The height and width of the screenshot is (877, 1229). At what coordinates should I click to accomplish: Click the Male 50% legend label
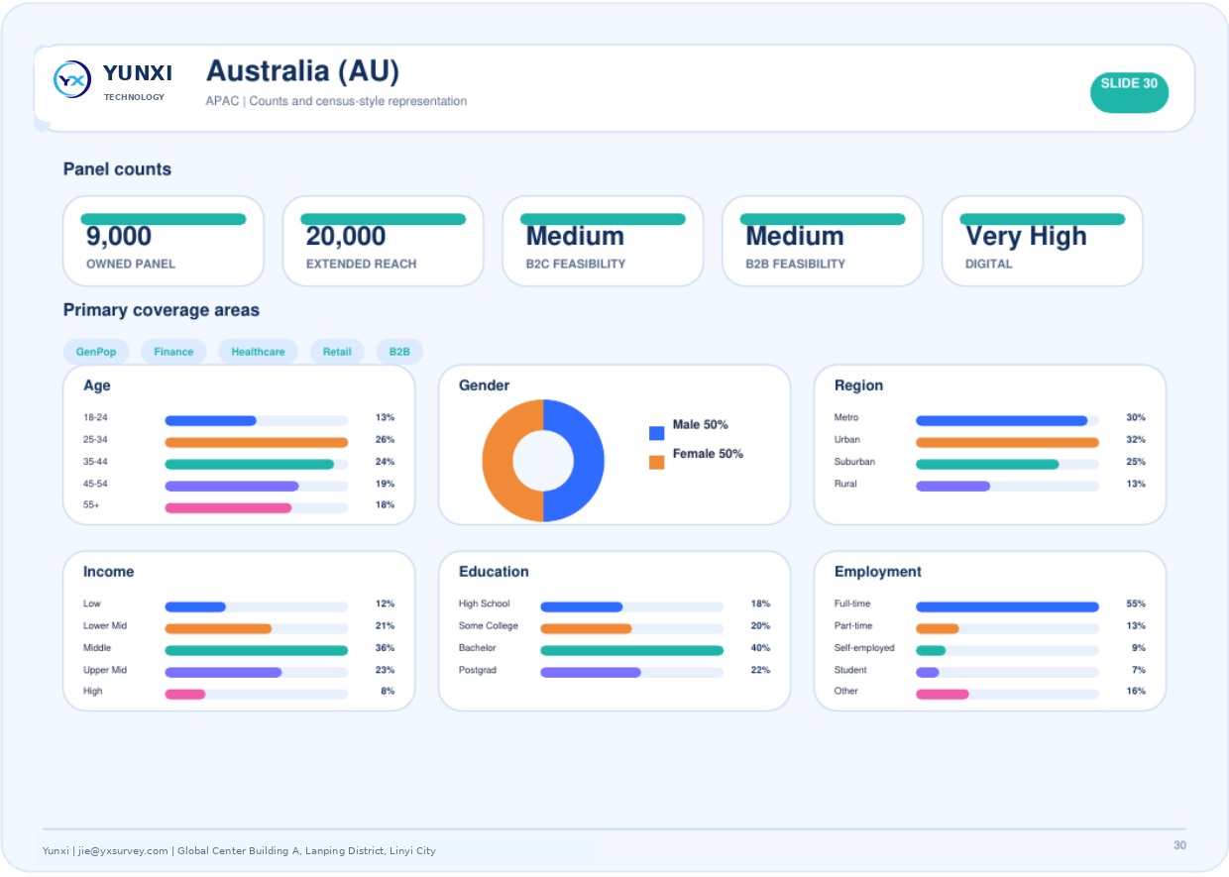[700, 425]
